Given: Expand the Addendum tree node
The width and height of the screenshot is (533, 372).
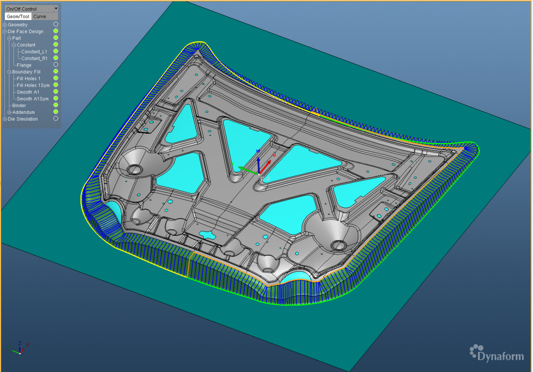Looking at the screenshot, I should click(9, 112).
